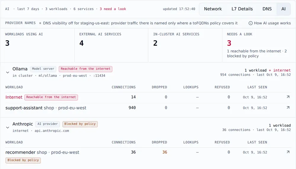Click '1 reachable from the internet' summary
This screenshot has height=169, width=296.
[x=254, y=51]
